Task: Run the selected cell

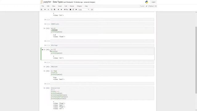Action: pyautogui.click(x=66, y=10)
